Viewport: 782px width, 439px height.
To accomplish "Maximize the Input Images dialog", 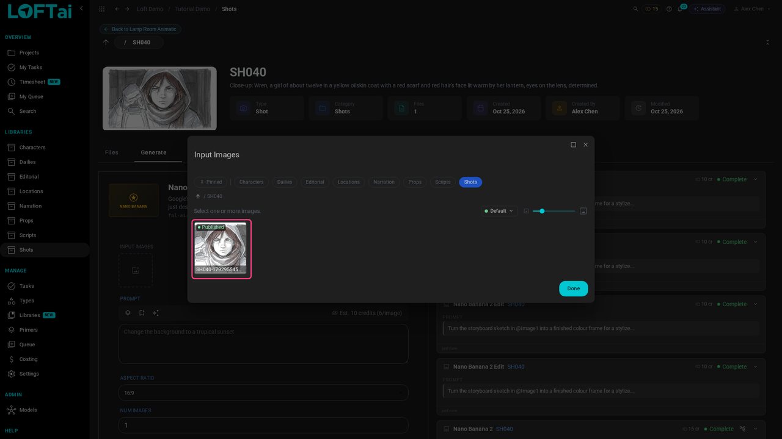I will [x=573, y=145].
